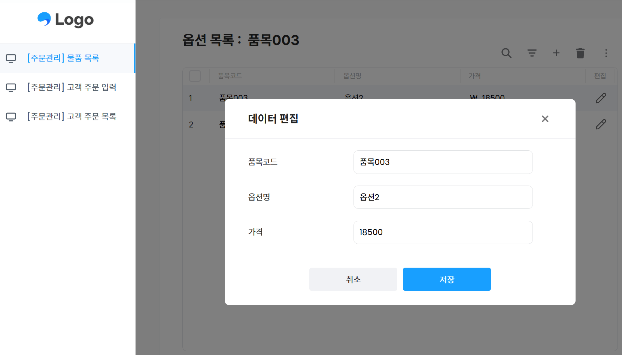
Task: Click pencil edit icon for row 1
Action: click(x=601, y=98)
